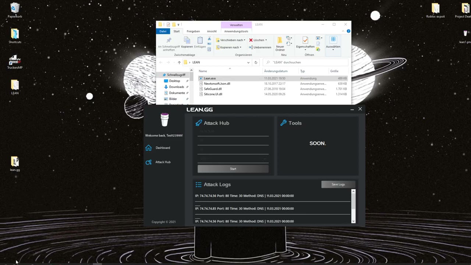This screenshot has height=265, width=471.
Task: Select Dashboard in LEAN.GG sidebar
Action: click(163, 148)
